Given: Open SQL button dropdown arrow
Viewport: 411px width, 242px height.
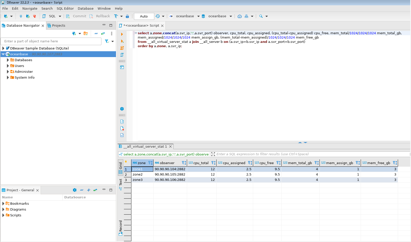Looking at the screenshot, I should tap(60, 16).
